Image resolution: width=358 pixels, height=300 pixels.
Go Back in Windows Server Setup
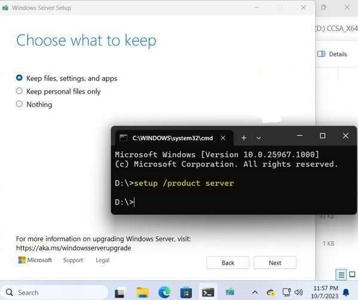tap(228, 262)
